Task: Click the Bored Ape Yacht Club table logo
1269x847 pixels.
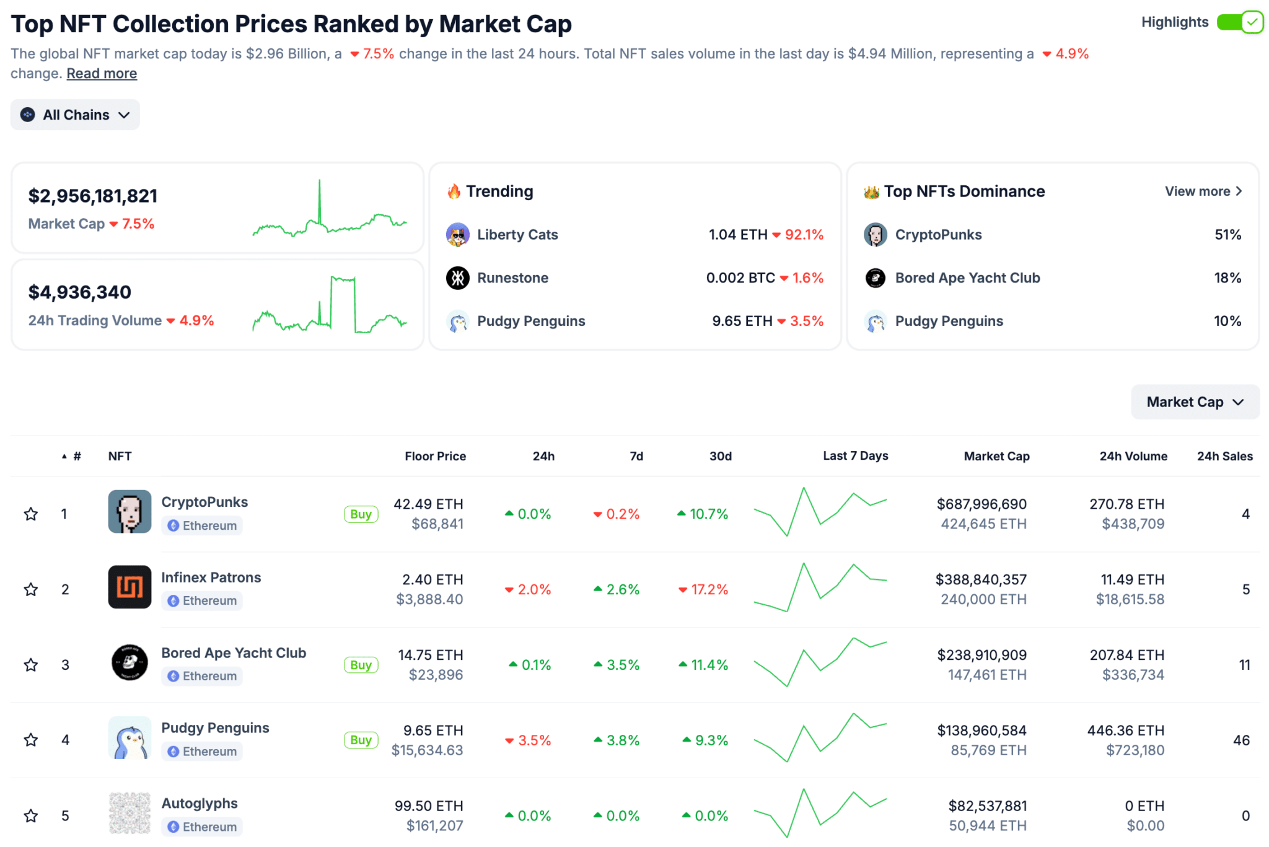Action: click(130, 662)
